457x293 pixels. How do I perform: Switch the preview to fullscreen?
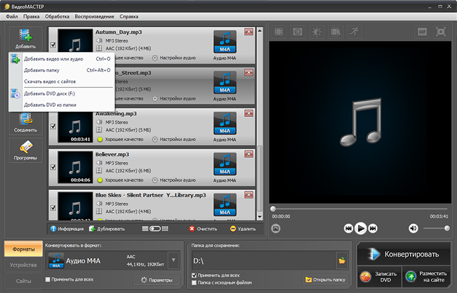440,32
